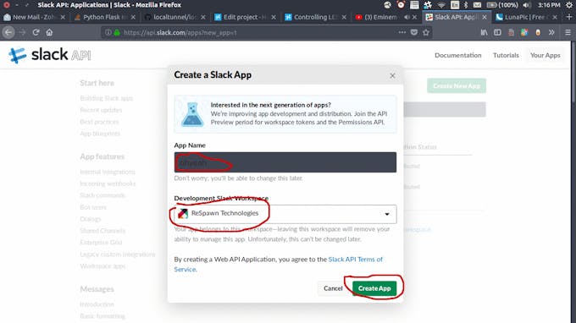Switch to the Controlling LED tab

(x=316, y=17)
